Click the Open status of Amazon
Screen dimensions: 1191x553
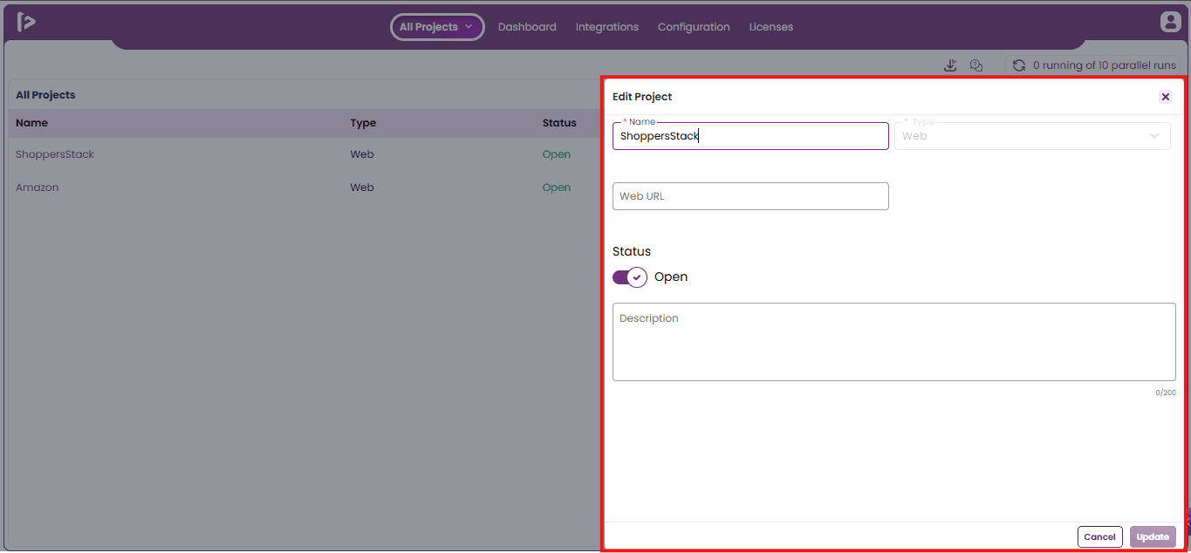557,188
